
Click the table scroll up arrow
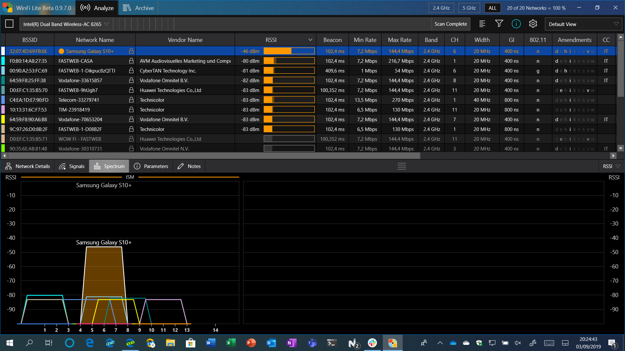click(621, 37)
